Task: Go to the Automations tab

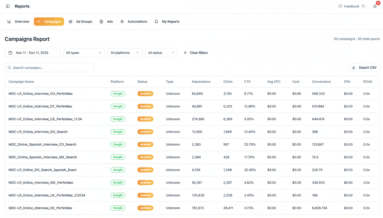Action: coord(134,22)
